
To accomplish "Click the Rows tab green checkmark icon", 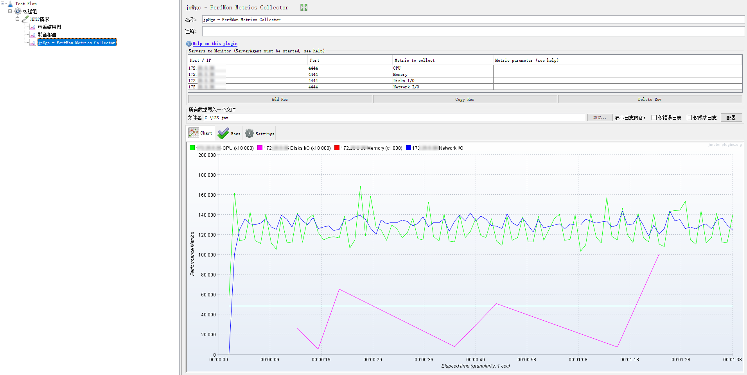I will pos(223,133).
